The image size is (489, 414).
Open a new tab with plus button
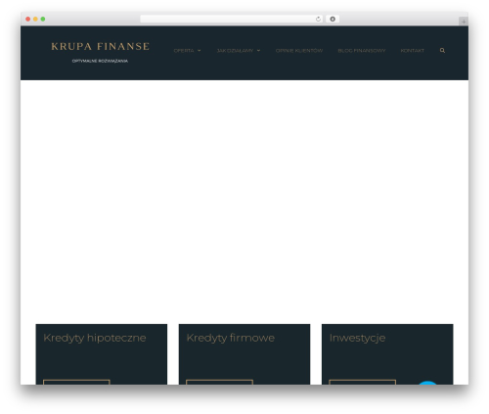(x=464, y=22)
